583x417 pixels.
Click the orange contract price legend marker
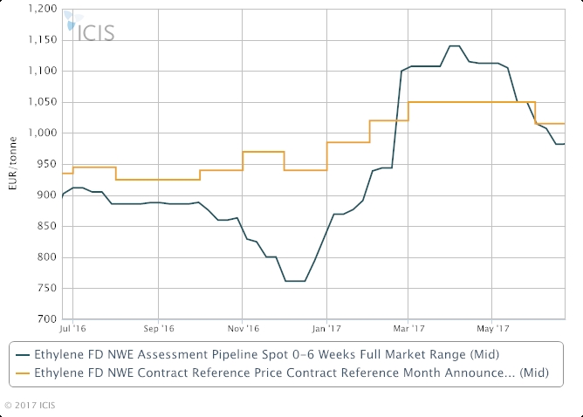click(20, 373)
